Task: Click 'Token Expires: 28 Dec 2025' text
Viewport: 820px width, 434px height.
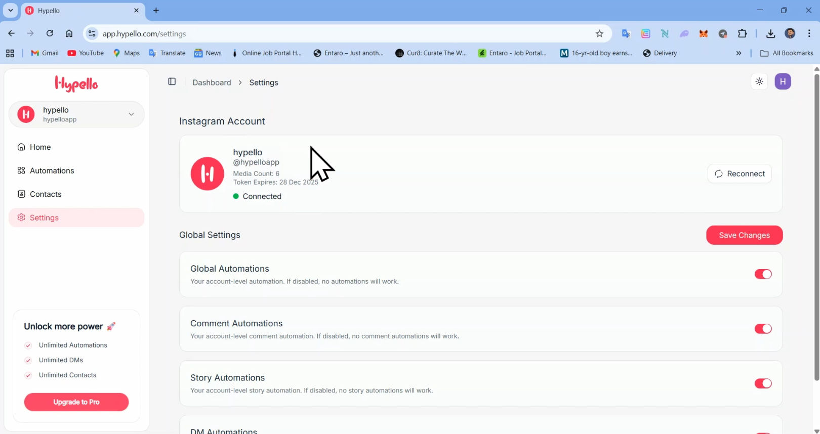Action: pyautogui.click(x=276, y=182)
